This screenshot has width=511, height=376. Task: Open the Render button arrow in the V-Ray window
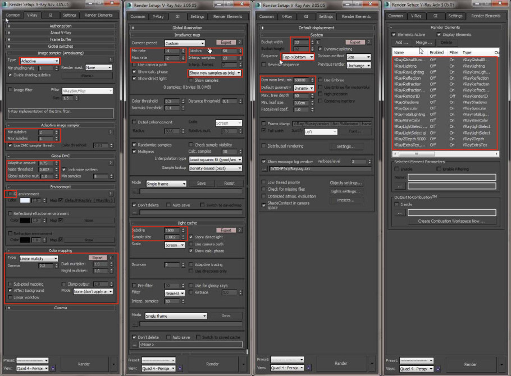[x=113, y=364]
